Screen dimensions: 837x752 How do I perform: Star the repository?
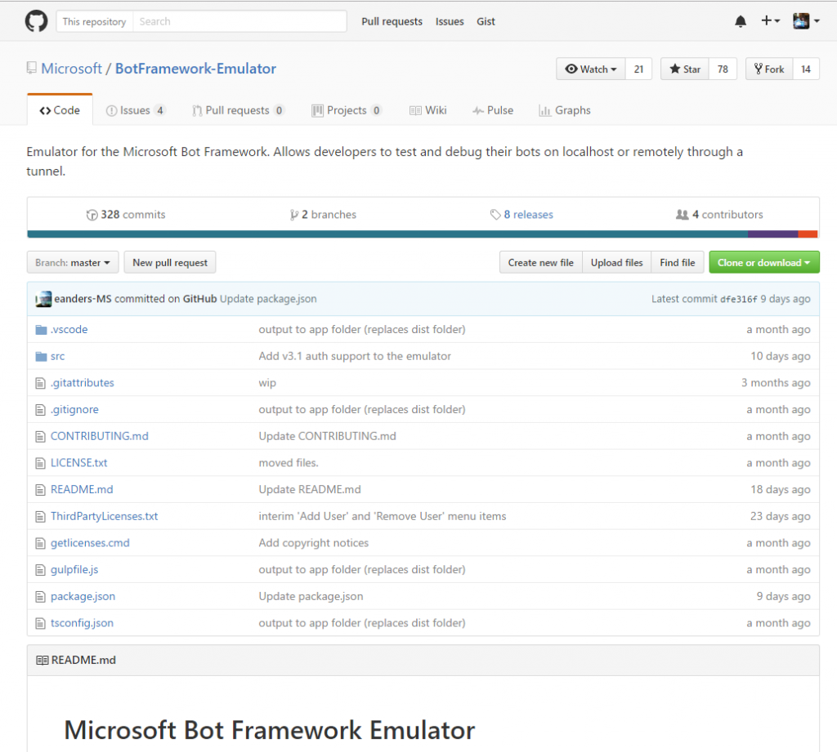coord(685,69)
